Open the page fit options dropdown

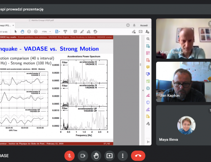click(57, 32)
